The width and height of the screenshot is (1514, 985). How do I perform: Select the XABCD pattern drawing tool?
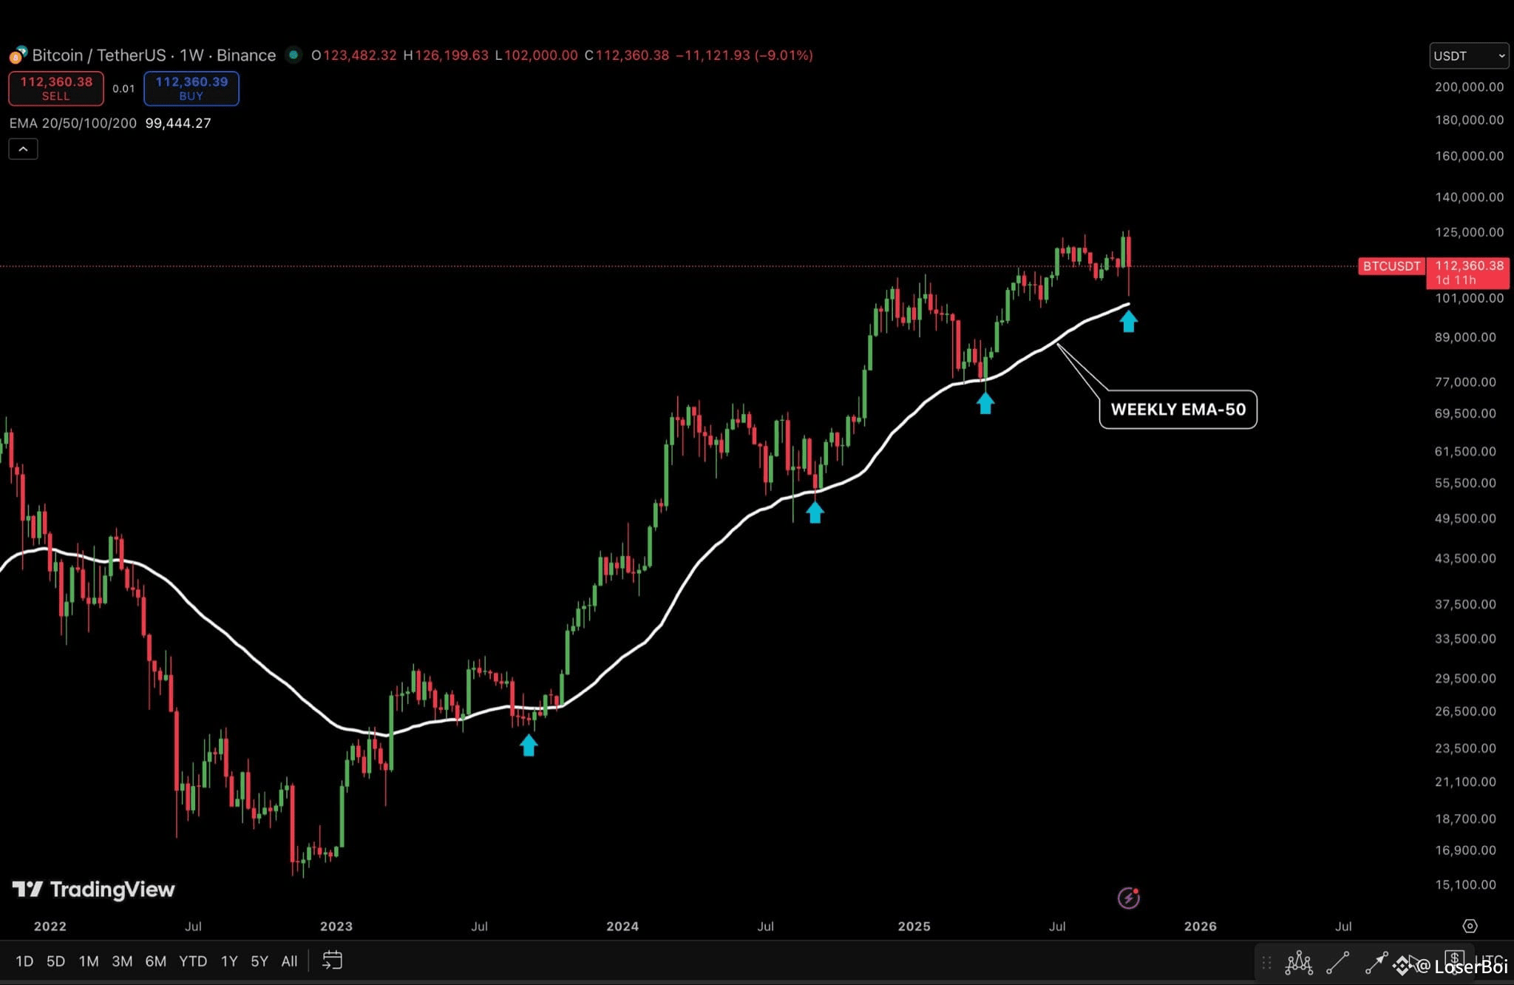(x=1299, y=962)
